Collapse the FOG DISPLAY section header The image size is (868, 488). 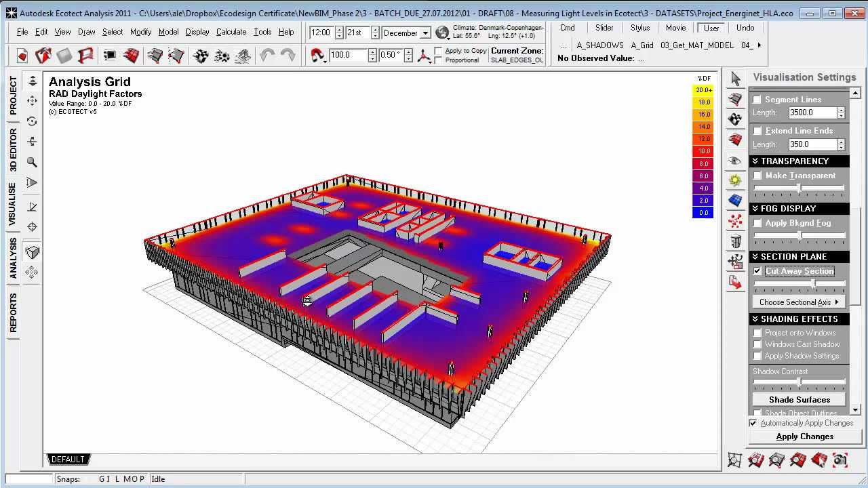800,209
